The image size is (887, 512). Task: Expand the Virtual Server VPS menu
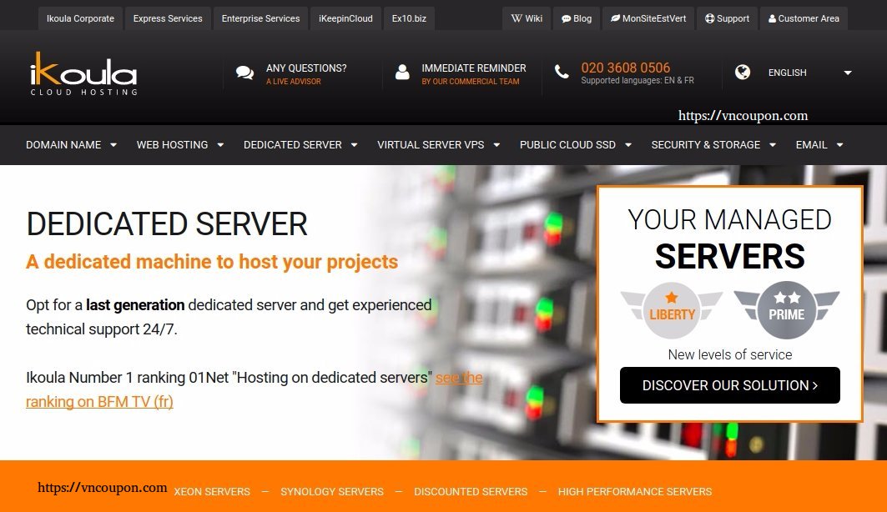[438, 144]
